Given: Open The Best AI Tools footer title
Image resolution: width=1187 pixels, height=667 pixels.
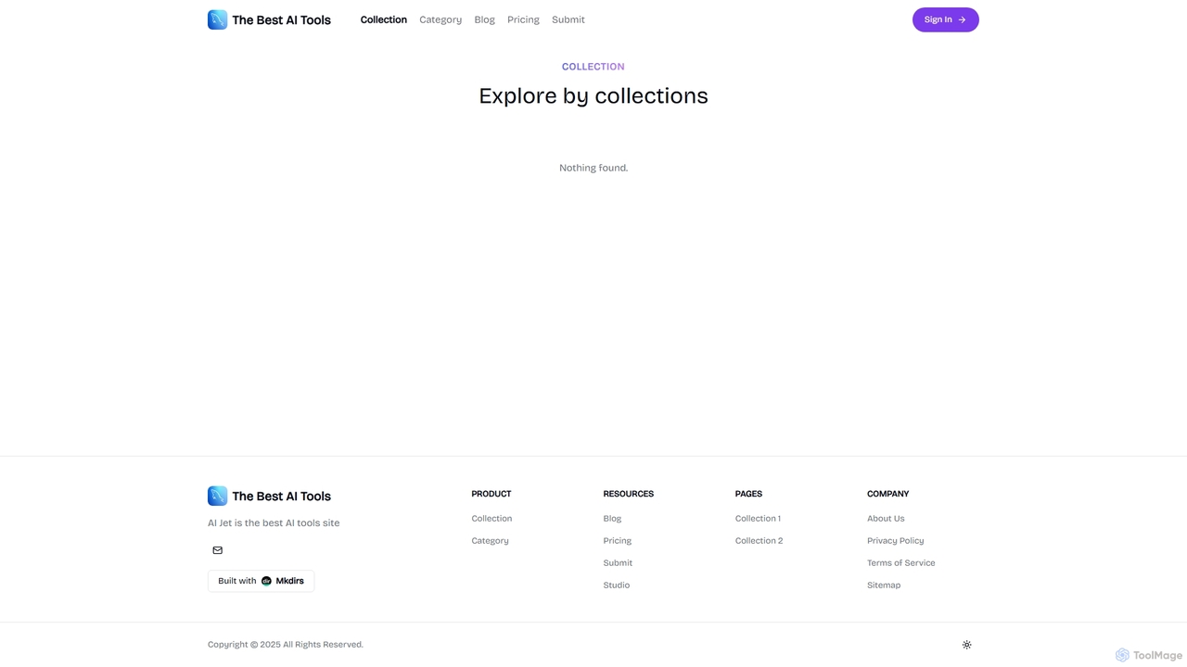Looking at the screenshot, I should [281, 497].
